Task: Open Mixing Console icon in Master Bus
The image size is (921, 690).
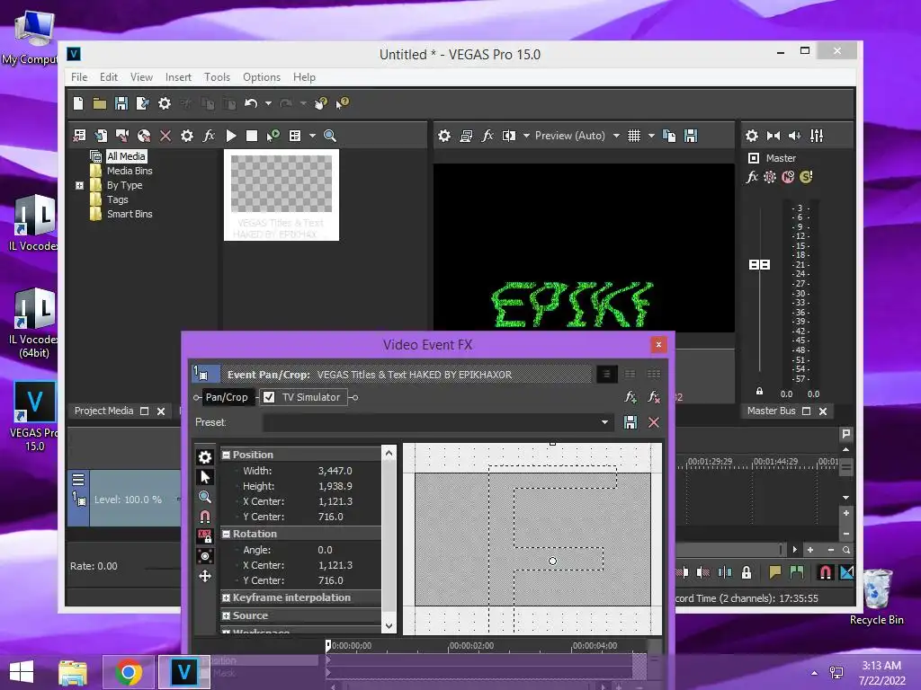Action: point(817,137)
